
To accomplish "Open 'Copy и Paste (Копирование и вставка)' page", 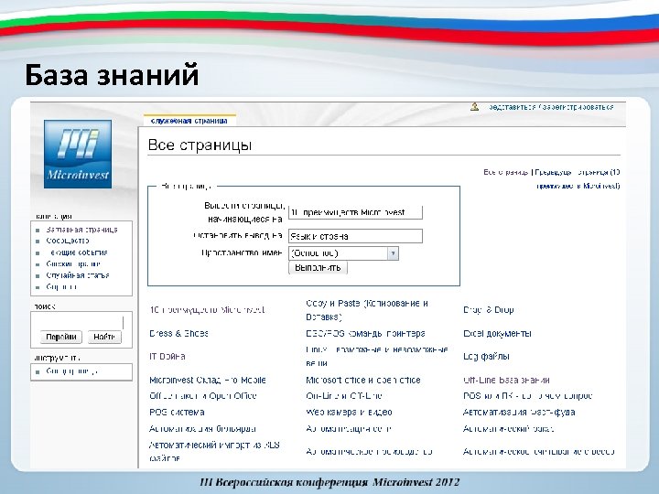I will pos(367,310).
